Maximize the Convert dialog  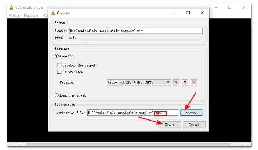coord(188,13)
